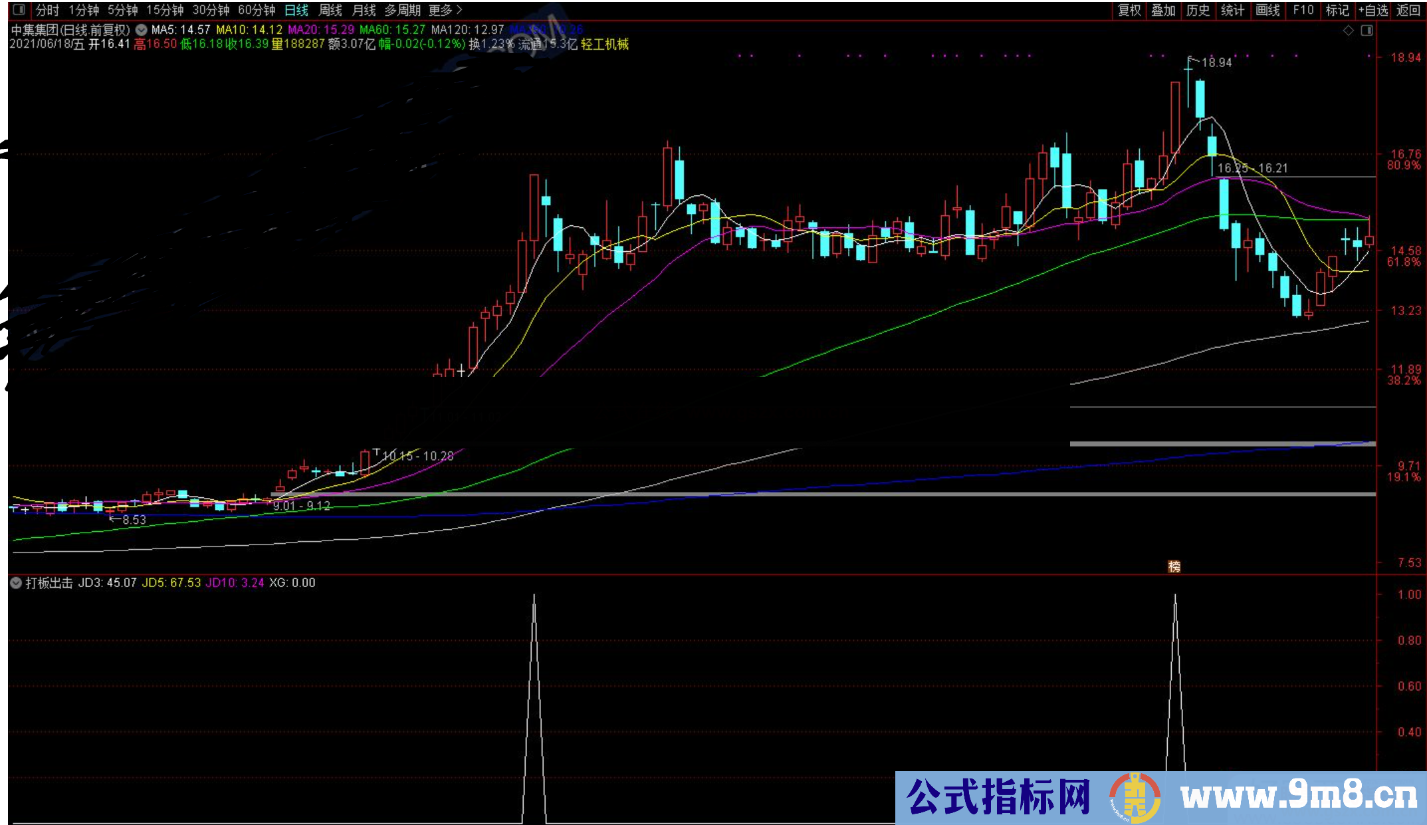Click the diamond icon in chart header
The image size is (1427, 825).
1349,31
